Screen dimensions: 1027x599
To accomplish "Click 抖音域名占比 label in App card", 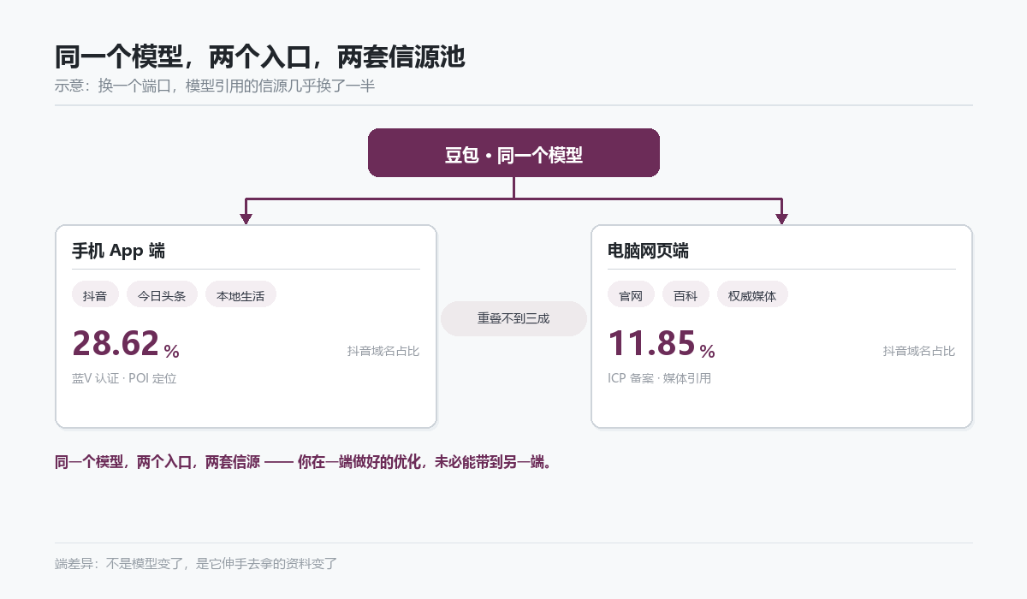I will 383,351.
